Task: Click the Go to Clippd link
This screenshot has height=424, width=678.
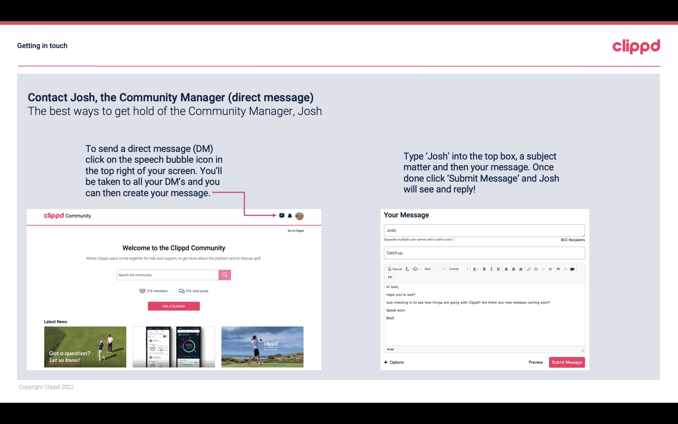Action: point(295,230)
